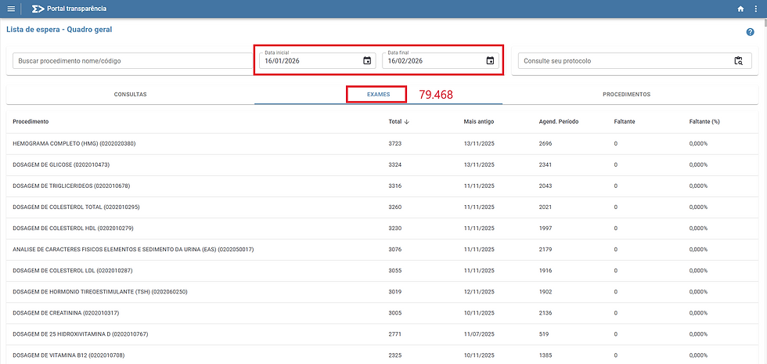The image size is (767, 364).
Task: Open calendar picker for Data final
Action: (x=490, y=61)
